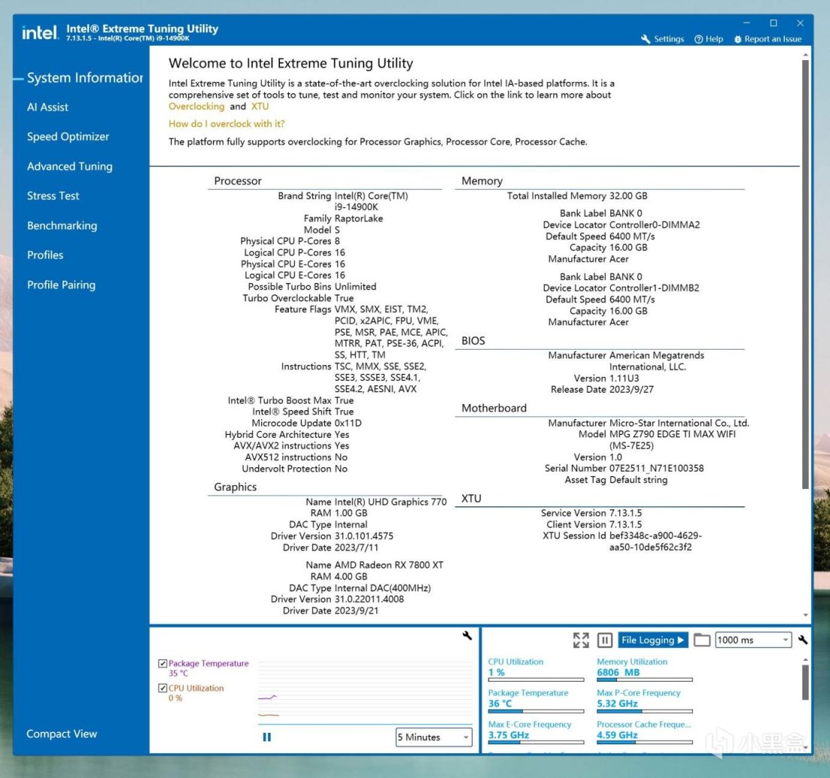The image size is (830, 778).
Task: Pause monitoring with the square pause icon
Action: [x=604, y=640]
